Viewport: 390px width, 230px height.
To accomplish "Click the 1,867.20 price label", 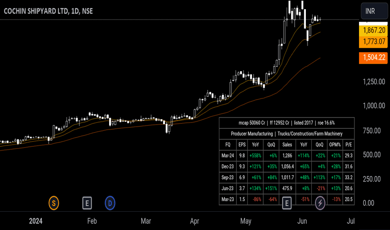I will pyautogui.click(x=373, y=31).
